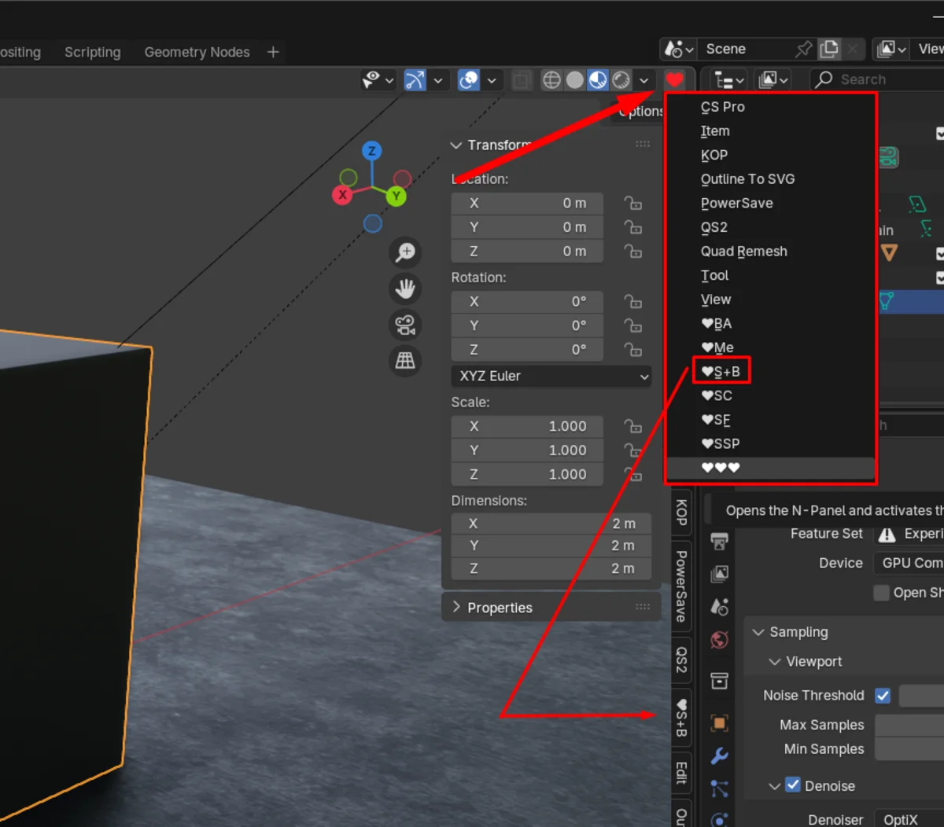Open the Geometry Nodes workspace tab
Image resolution: width=944 pixels, height=827 pixels.
pyautogui.click(x=197, y=52)
